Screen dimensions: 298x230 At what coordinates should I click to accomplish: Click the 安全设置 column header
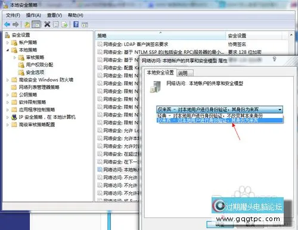tap(253, 36)
